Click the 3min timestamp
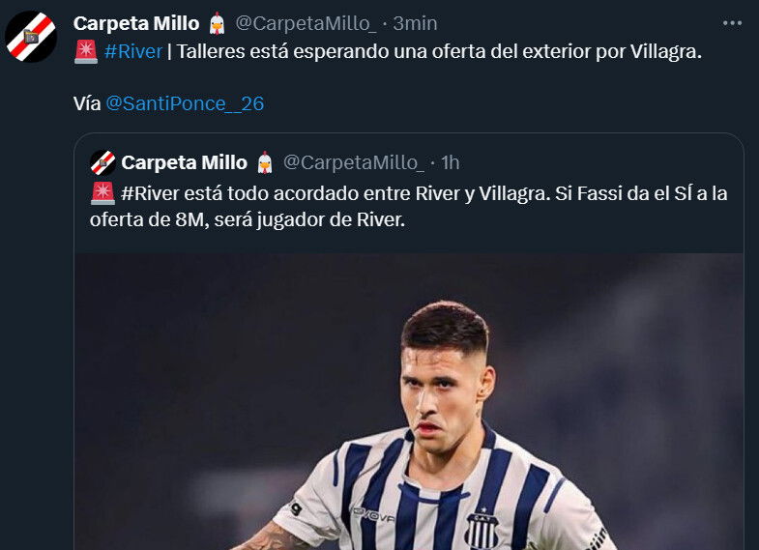Screen dimensions: 759x550 tap(415, 23)
